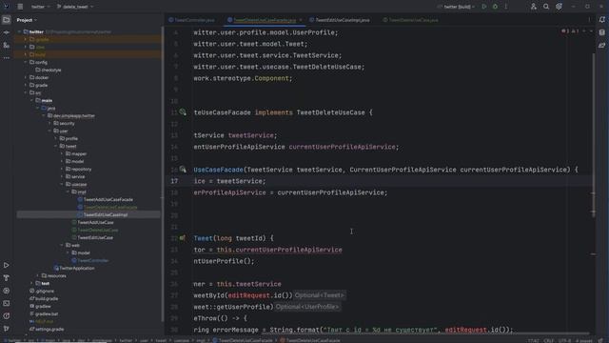
Task: Place cursor on line 17 tweetService assignment
Action: (230, 181)
